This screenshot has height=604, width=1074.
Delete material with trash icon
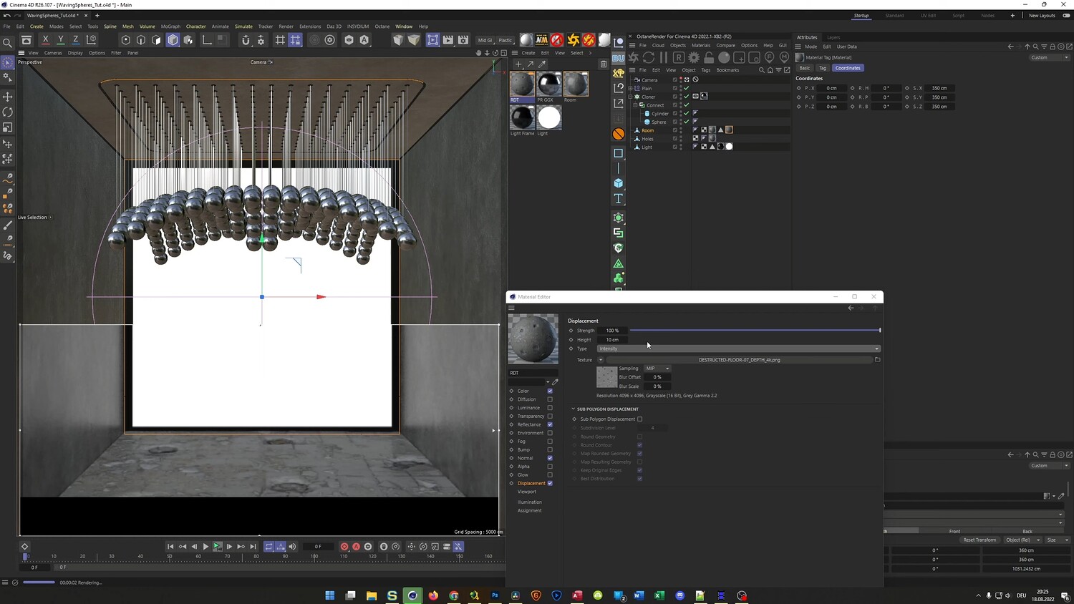(604, 64)
